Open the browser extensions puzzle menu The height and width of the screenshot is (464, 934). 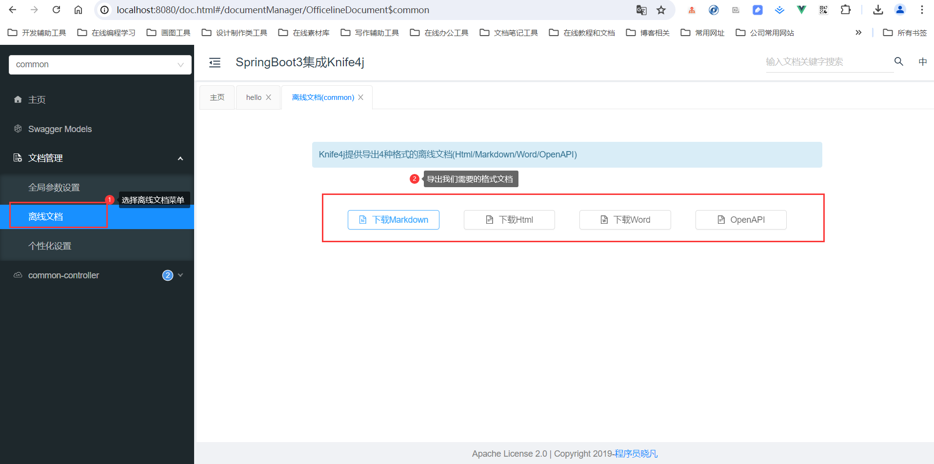(x=846, y=10)
